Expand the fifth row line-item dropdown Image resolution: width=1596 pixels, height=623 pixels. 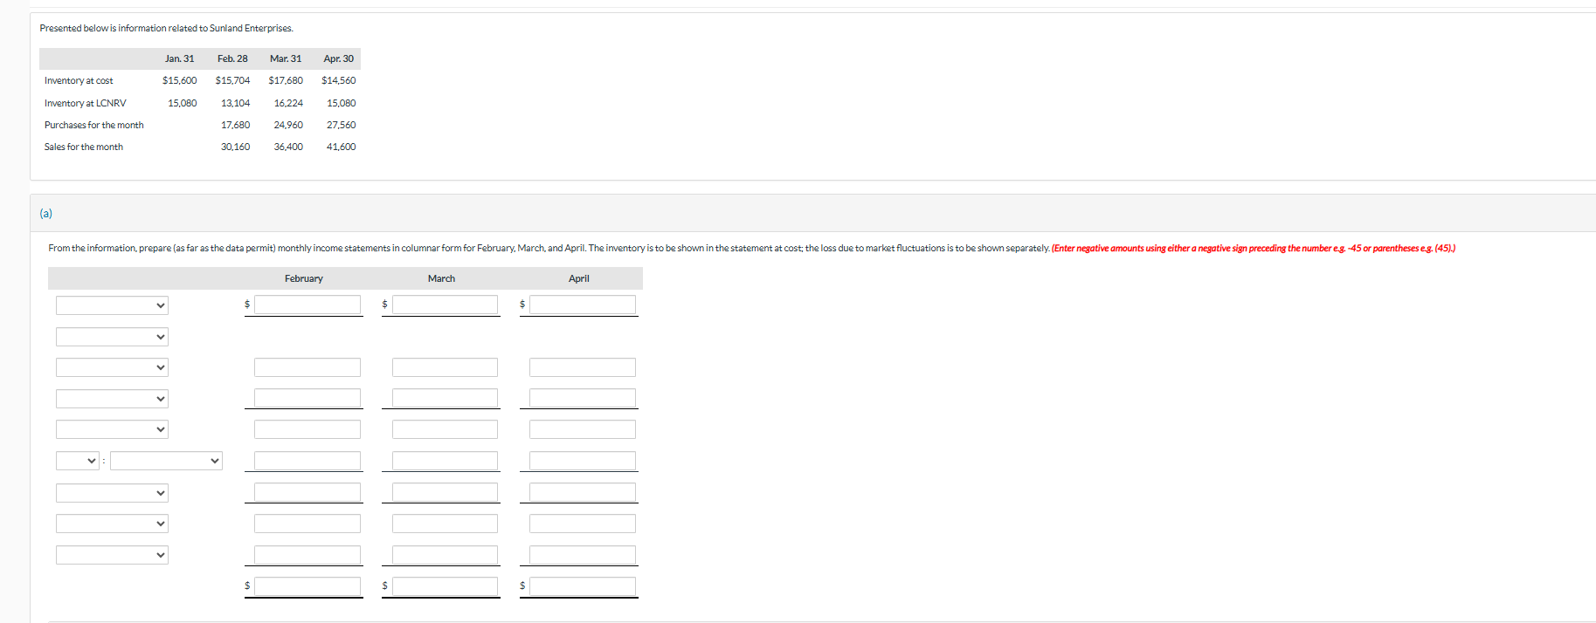[112, 429]
